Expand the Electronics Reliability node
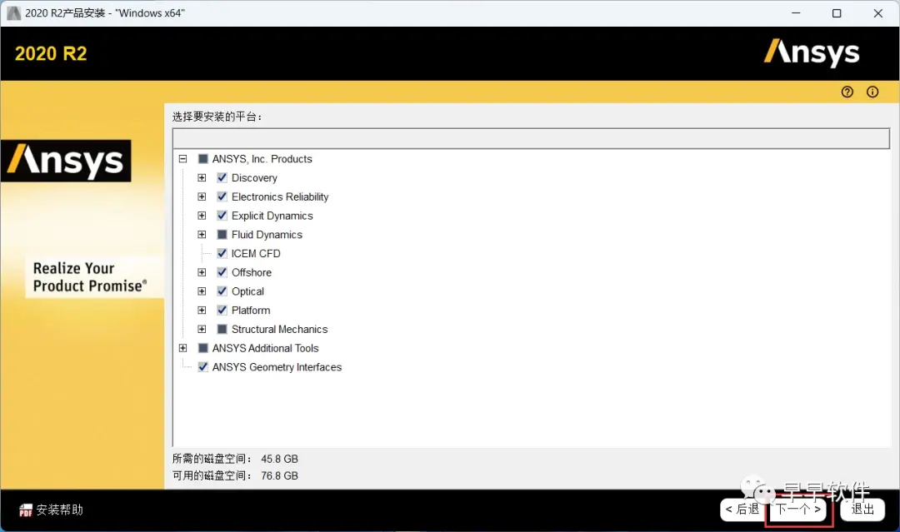Screen dimensions: 900x532 [x=202, y=196]
